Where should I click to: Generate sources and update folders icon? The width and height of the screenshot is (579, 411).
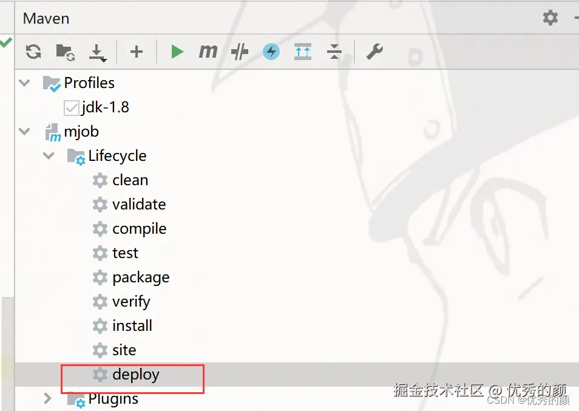click(x=66, y=52)
